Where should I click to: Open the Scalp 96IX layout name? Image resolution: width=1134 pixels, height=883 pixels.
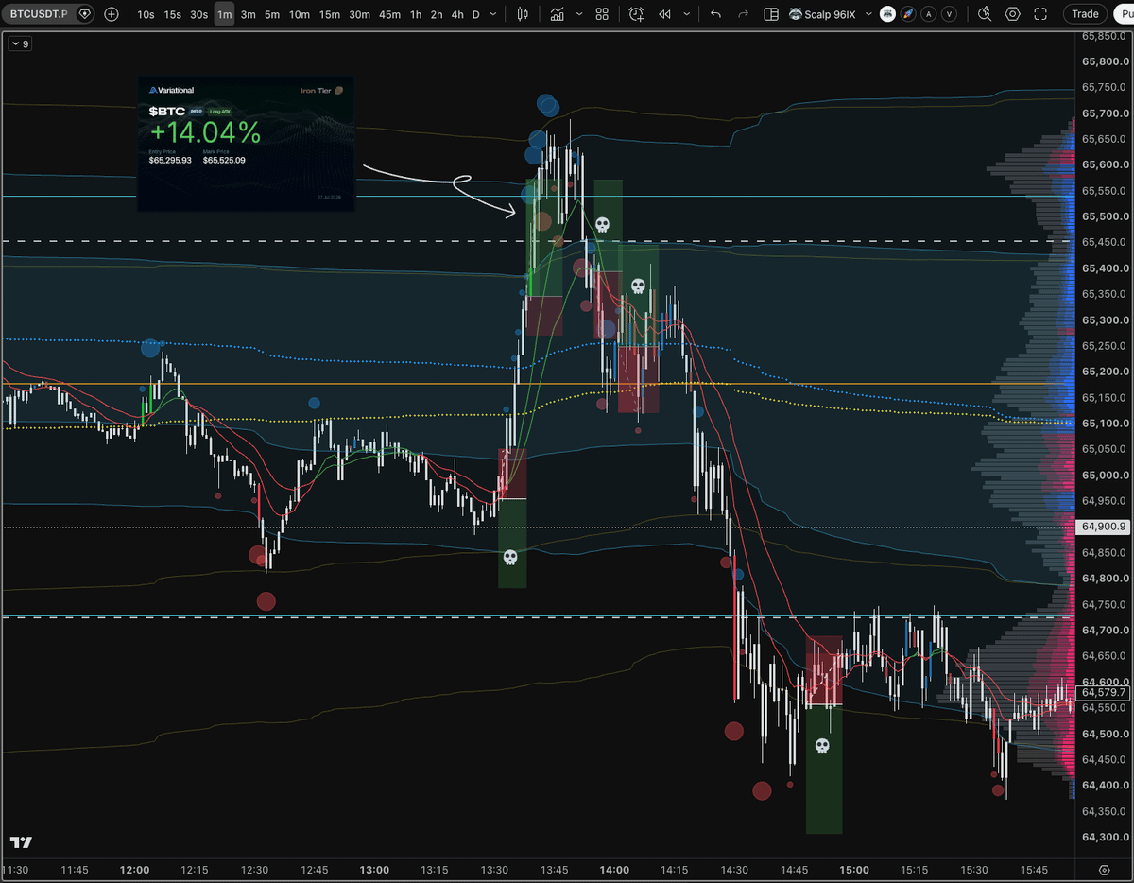click(x=822, y=14)
